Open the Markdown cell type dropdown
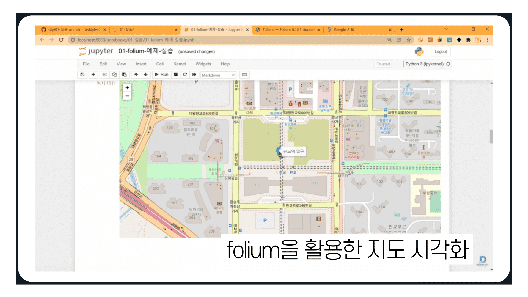This screenshot has width=528, height=297. (218, 75)
